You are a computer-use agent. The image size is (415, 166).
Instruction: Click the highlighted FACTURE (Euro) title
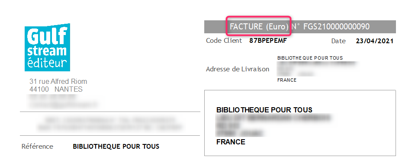pos(259,26)
